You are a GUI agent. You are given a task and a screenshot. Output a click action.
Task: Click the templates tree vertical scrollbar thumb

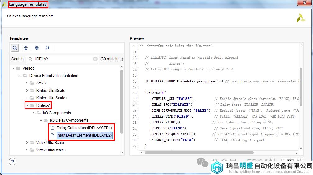coord(122,101)
